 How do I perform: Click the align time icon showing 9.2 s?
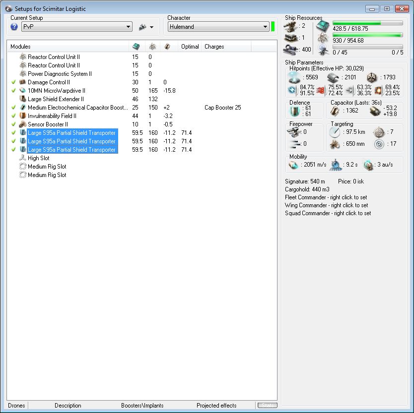335,165
